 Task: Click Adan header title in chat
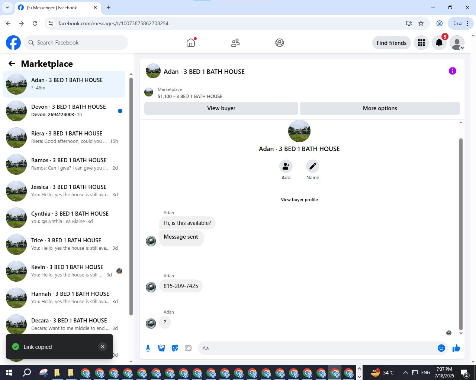click(204, 72)
